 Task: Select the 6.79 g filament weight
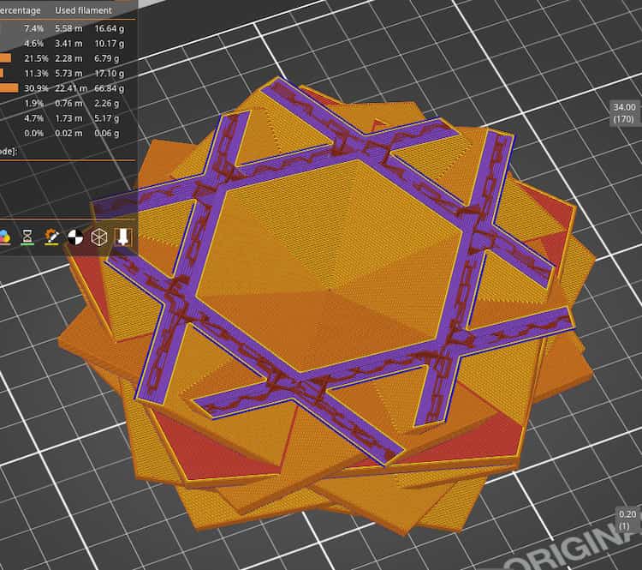click(107, 58)
